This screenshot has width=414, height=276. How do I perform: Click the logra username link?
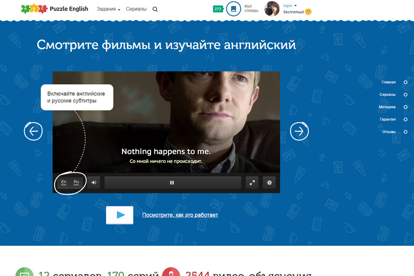[x=288, y=5]
